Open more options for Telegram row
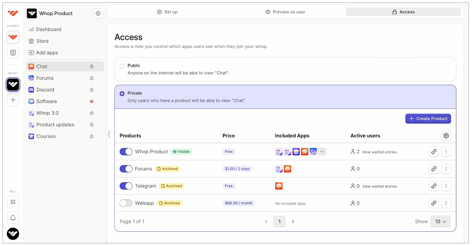Screen dimensions: 472x246 446,186
